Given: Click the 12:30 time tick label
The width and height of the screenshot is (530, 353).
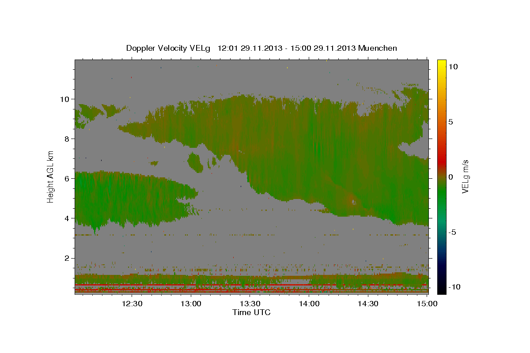Looking at the screenshot, I should (x=132, y=304).
